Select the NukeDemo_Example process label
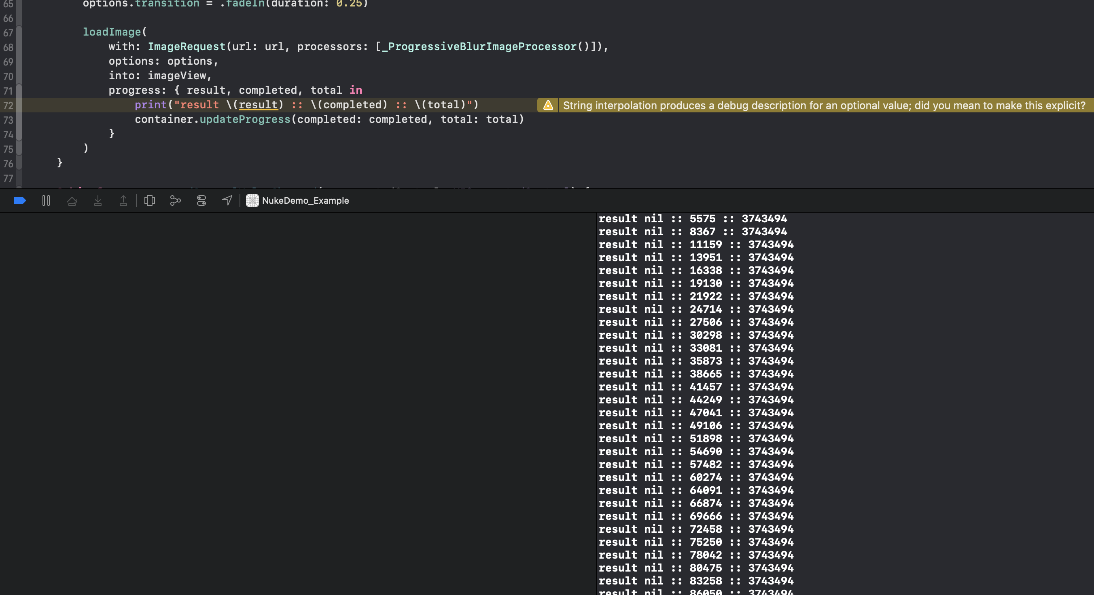 pyautogui.click(x=306, y=200)
